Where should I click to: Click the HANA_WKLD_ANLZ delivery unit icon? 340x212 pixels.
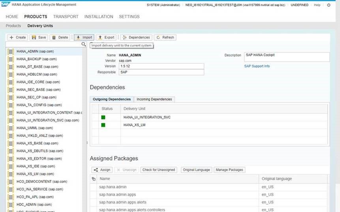(x=10, y=136)
